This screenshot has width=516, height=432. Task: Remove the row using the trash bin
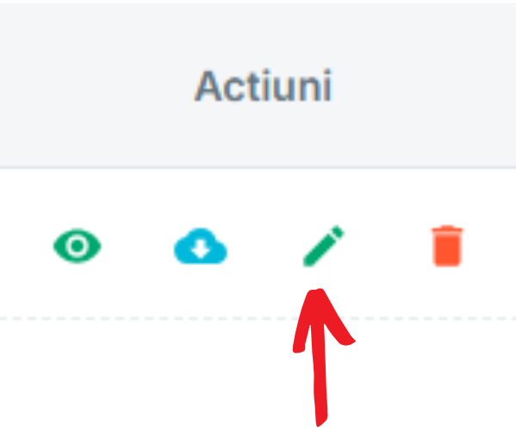coord(447,246)
